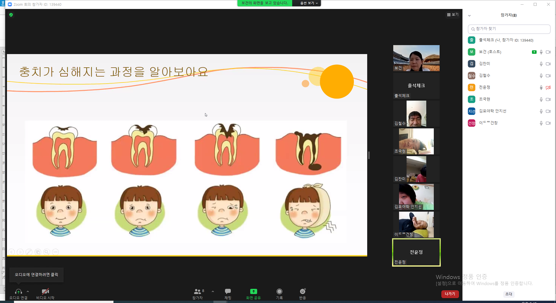This screenshot has height=303, width=556.
Task: Click previous slide arrow on presentation
Action: (12, 252)
